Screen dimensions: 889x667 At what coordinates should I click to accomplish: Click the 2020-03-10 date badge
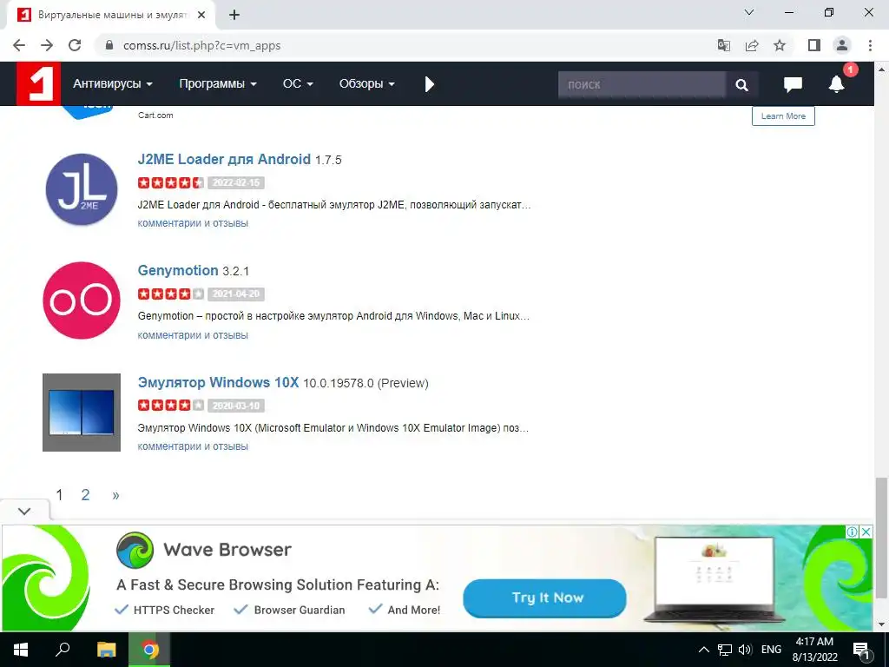tap(236, 406)
